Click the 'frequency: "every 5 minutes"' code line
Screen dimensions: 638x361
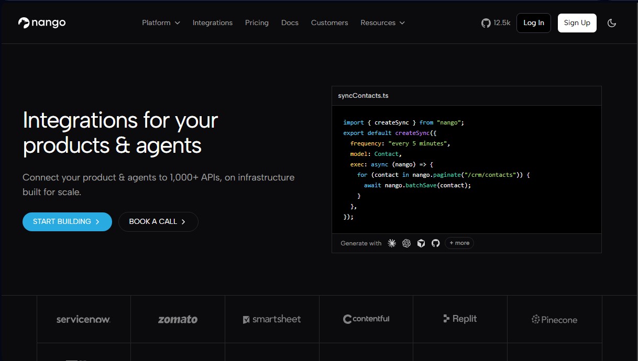point(400,143)
